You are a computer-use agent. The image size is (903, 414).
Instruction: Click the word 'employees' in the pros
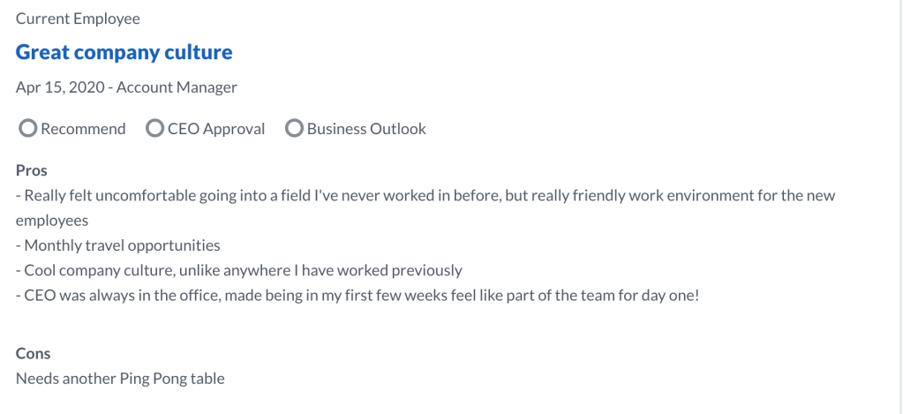[52, 220]
